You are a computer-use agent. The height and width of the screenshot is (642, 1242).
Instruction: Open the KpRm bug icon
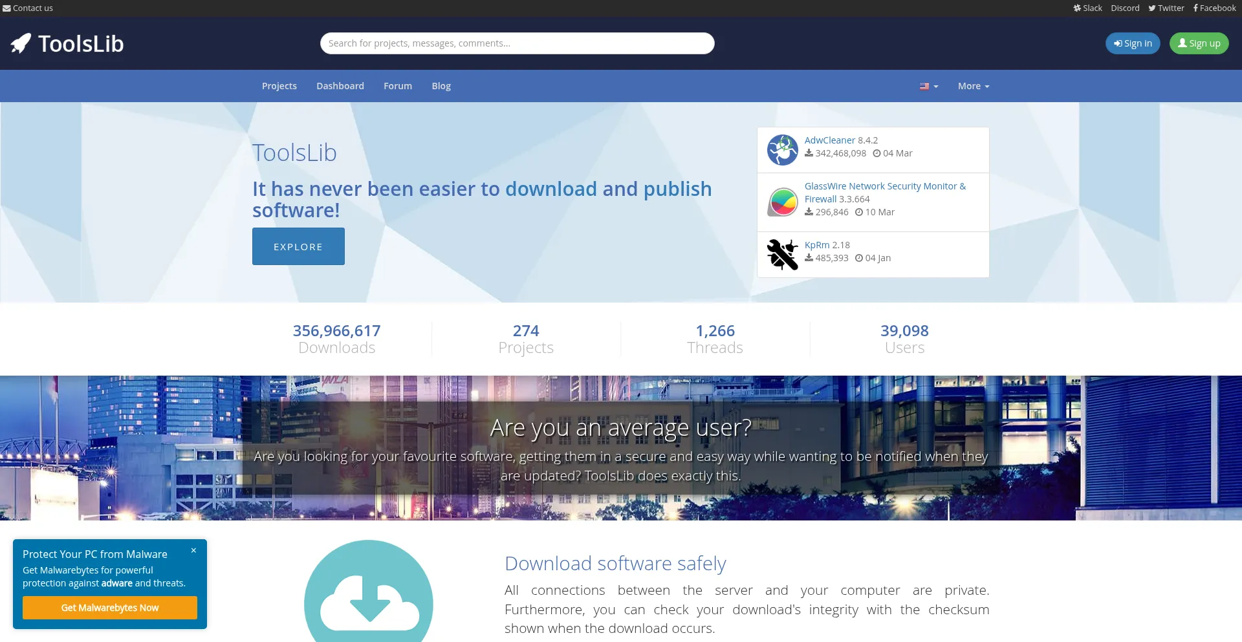click(783, 255)
